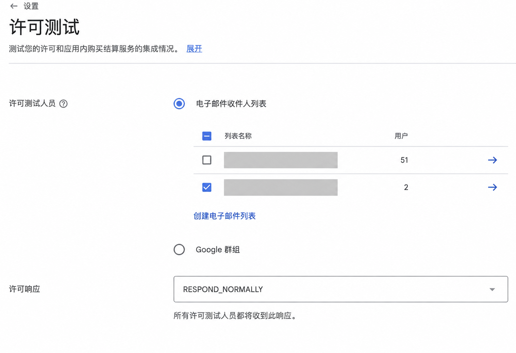Uncheck the box for the list with 2 users
Screen dimensions: 516x353
(x=207, y=187)
